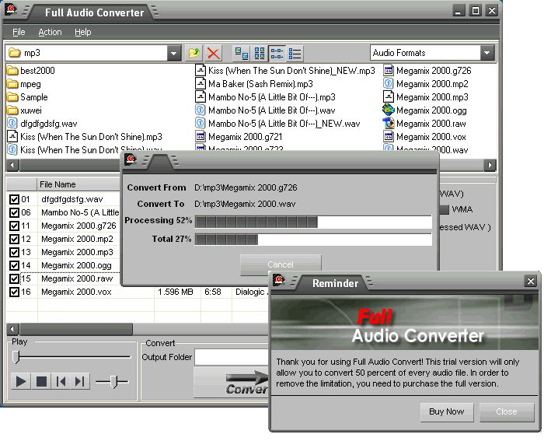
Task: Open the Help menu
Action: [x=83, y=32]
